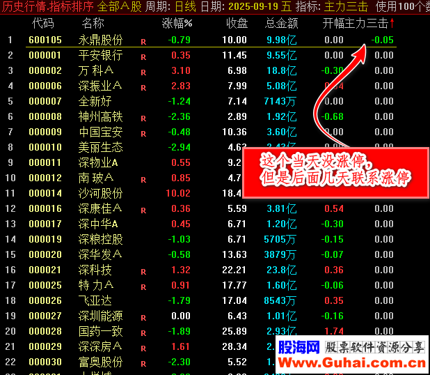Click the R marker on 万科A row
This screenshot has height=375, width=430.
(x=143, y=71)
